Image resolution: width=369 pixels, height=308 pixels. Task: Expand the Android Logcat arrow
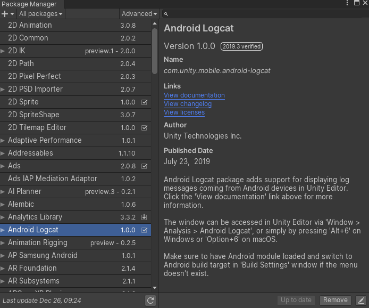click(3, 230)
